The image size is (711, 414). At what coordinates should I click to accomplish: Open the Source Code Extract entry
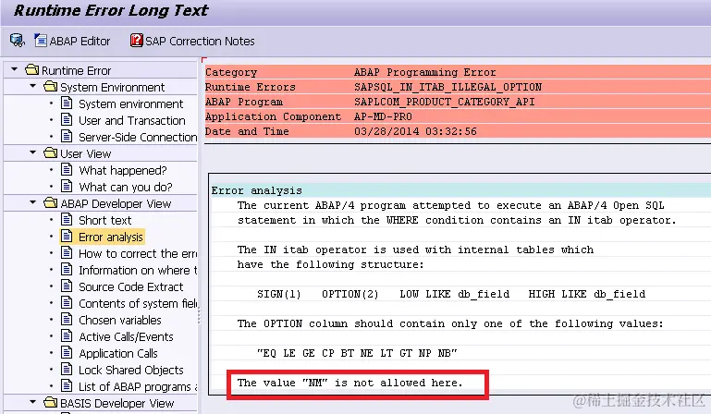[131, 287]
